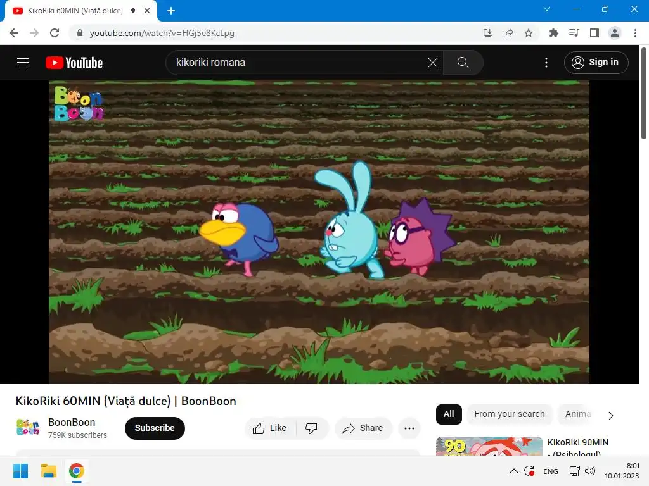Open the Chrome profile avatar
This screenshot has height=486, width=649.
click(615, 33)
